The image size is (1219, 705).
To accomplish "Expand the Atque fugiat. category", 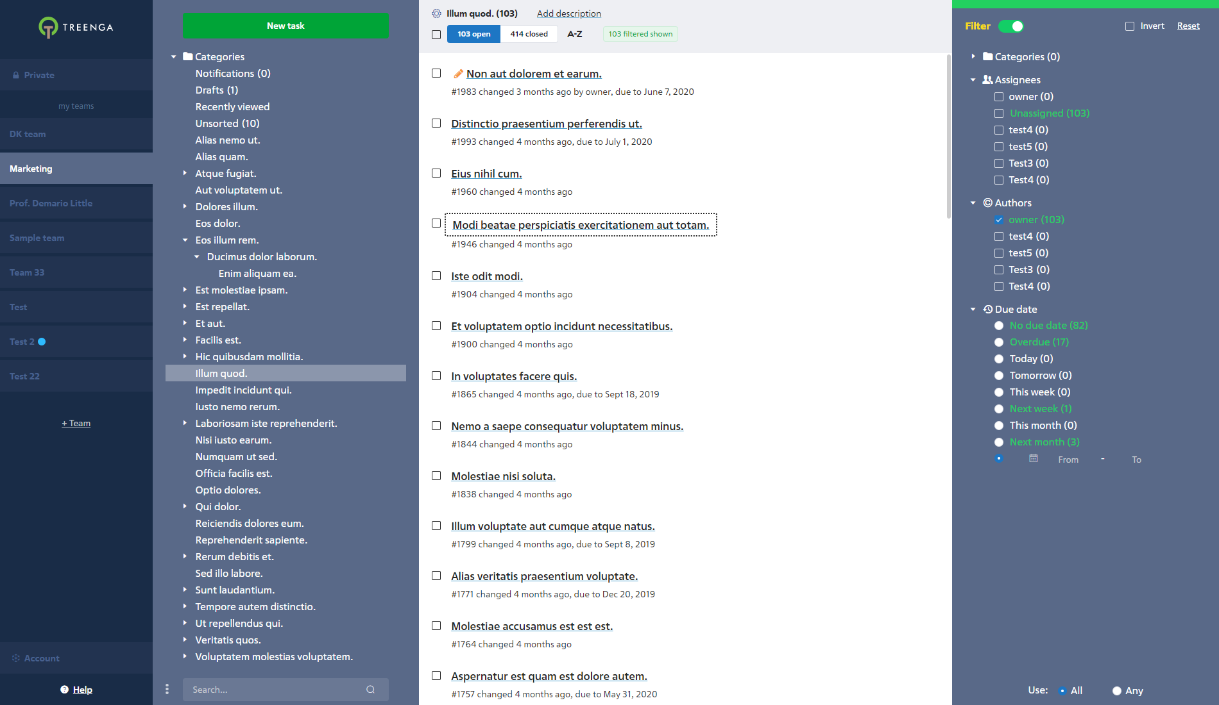I will (185, 173).
